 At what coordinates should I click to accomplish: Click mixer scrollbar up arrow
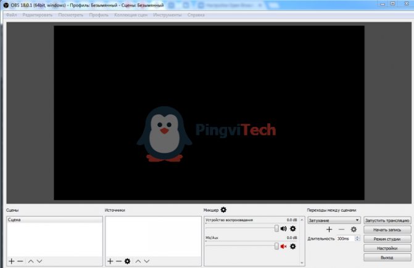point(302,219)
